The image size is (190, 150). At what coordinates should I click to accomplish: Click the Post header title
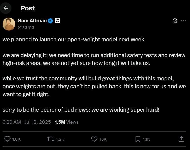click(28, 8)
